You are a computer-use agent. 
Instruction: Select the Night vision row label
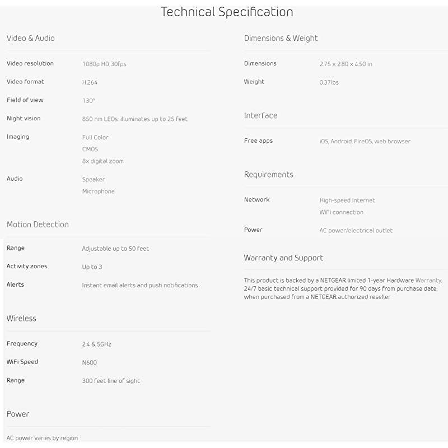(x=24, y=118)
